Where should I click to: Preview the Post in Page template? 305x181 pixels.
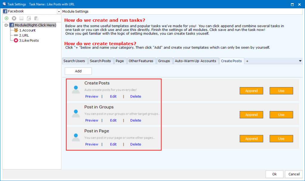pos(92,144)
